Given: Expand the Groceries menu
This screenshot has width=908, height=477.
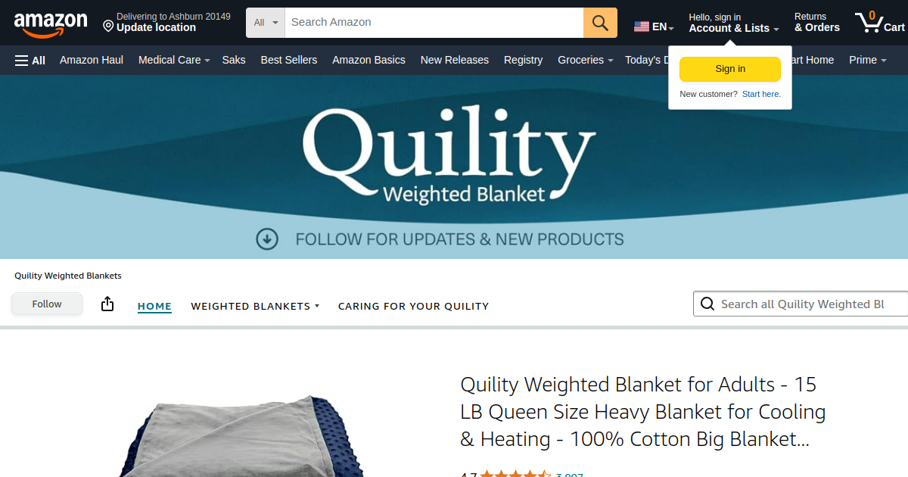Looking at the screenshot, I should 586,60.
